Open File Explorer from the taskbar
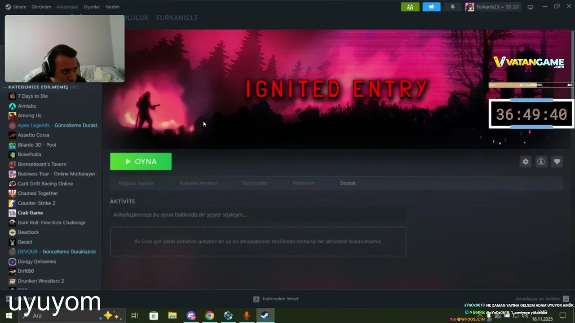 click(x=172, y=315)
